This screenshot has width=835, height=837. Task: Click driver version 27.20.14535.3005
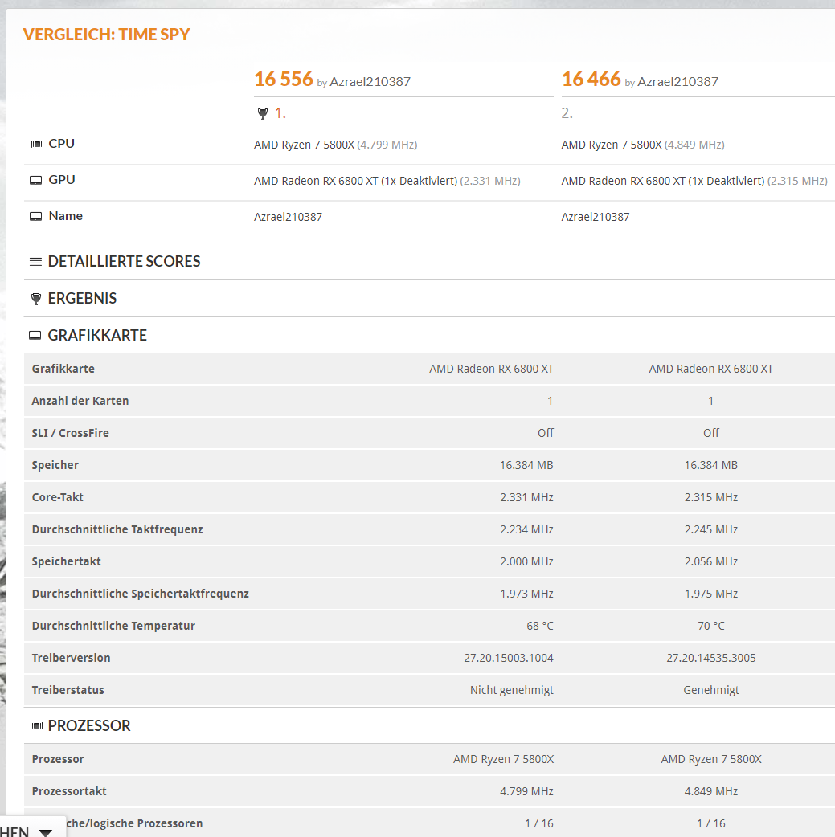pyautogui.click(x=711, y=658)
